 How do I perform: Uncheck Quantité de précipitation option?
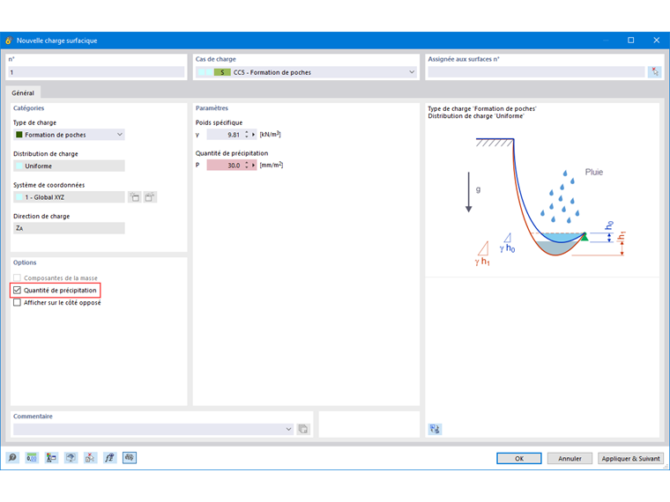pos(17,291)
